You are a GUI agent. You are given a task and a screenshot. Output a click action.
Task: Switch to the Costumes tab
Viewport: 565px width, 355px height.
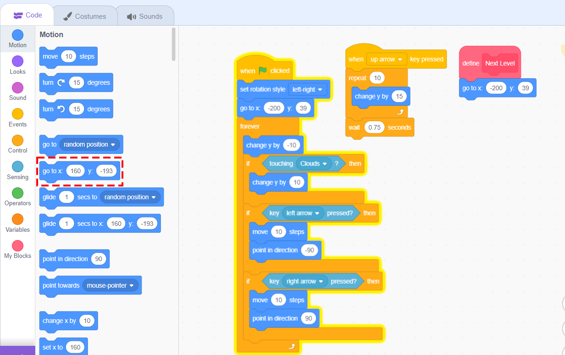coord(85,15)
